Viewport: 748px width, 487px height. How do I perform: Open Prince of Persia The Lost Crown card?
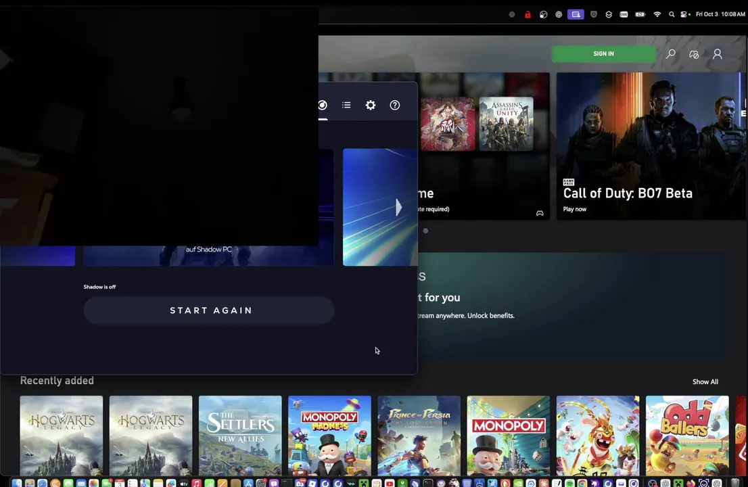[x=419, y=435]
